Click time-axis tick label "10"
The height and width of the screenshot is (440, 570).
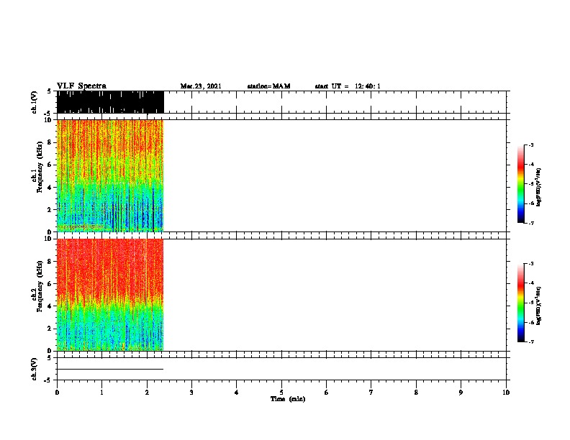click(x=506, y=392)
